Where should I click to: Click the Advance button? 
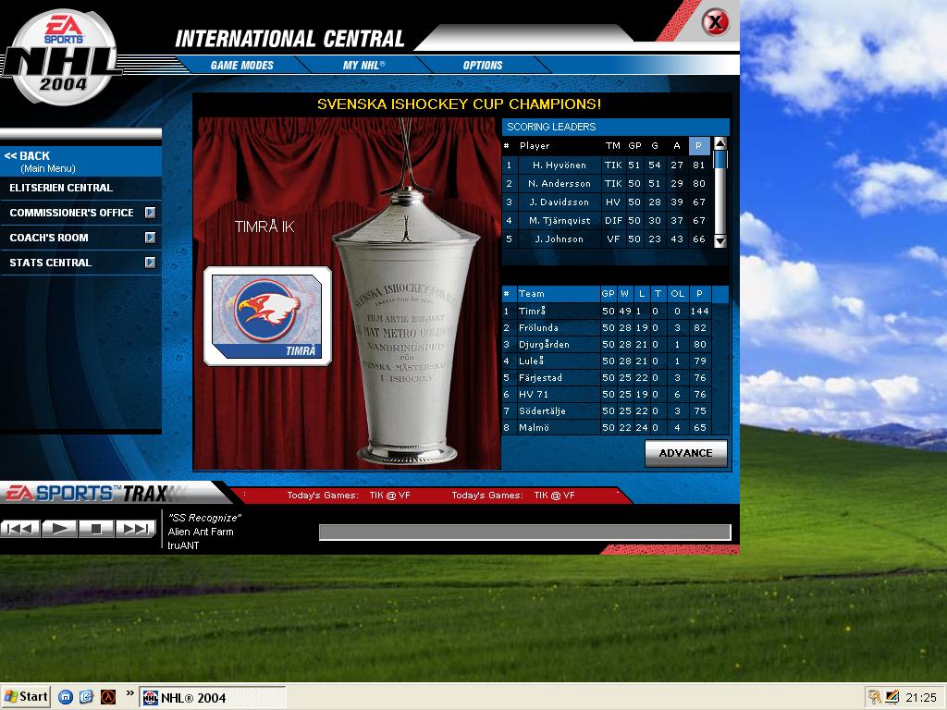(685, 453)
